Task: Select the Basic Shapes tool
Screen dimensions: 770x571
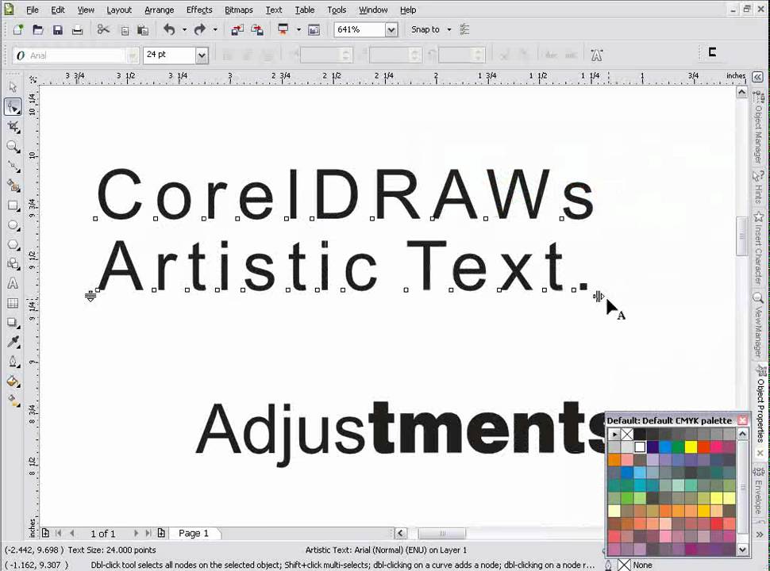Action: pos(13,264)
